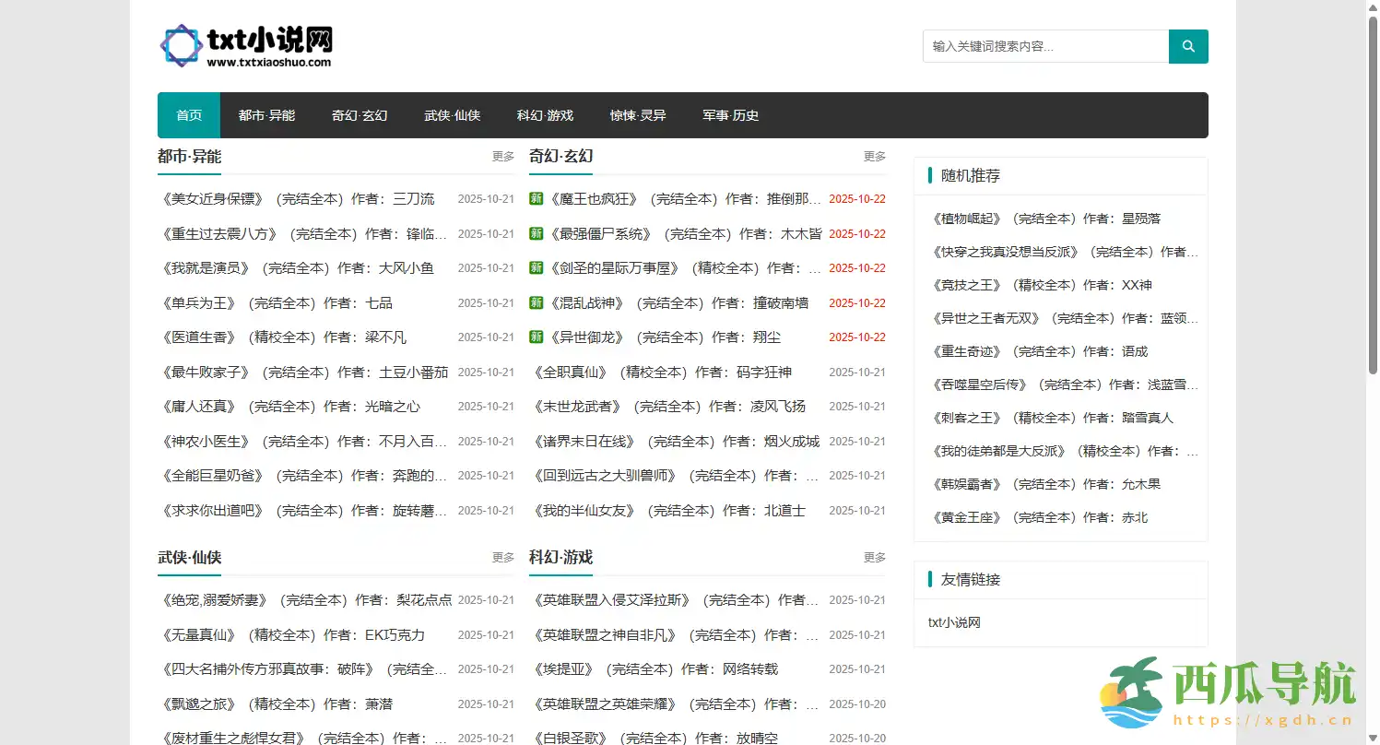Click the 新 badge beside 《异世御龙》

tap(536, 337)
